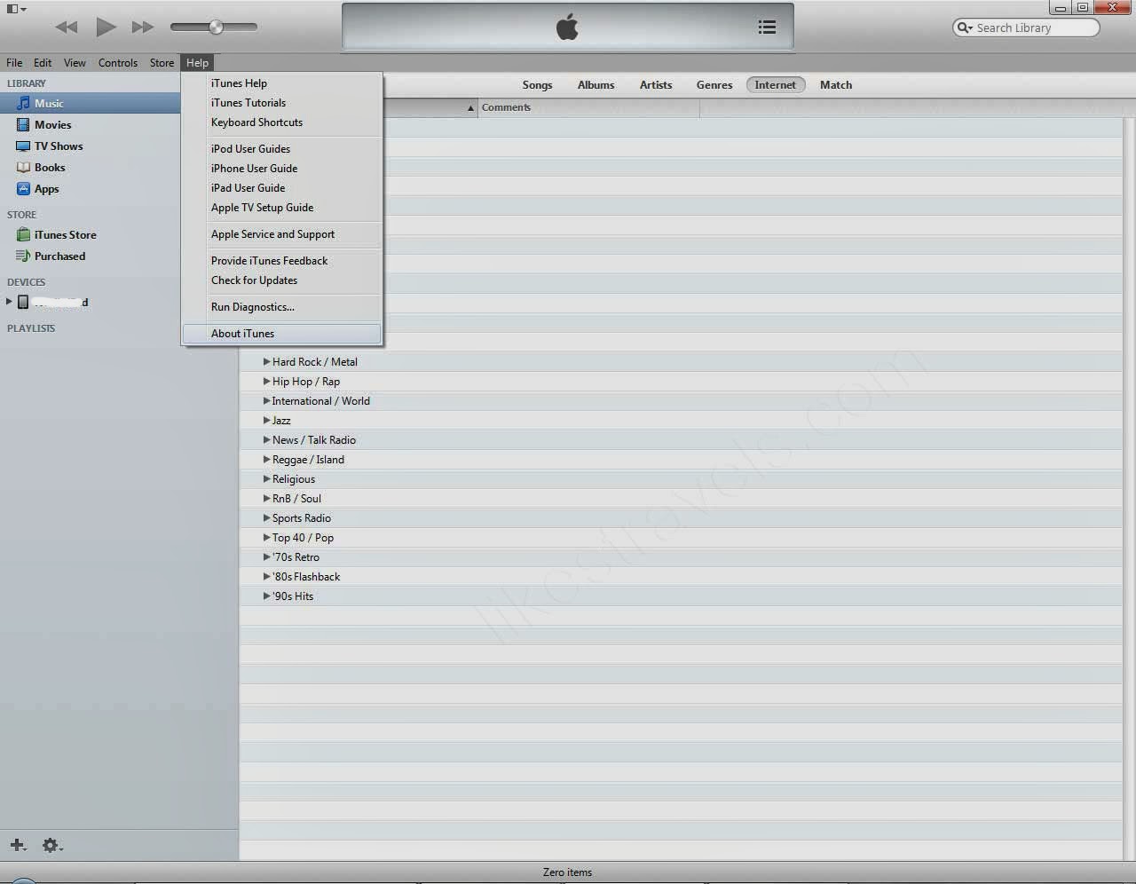Click the fast-forward next track button

click(x=143, y=28)
